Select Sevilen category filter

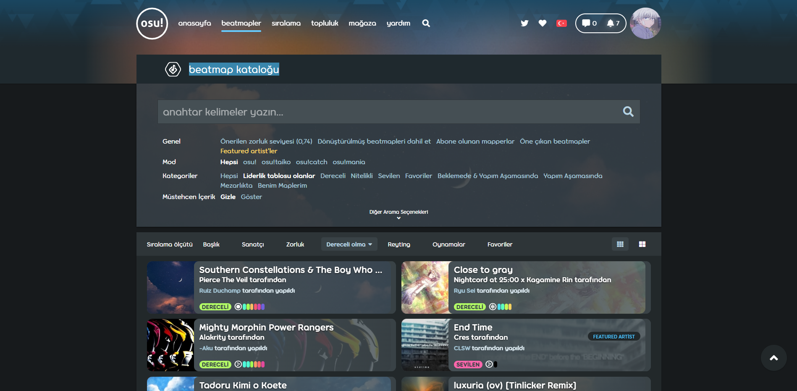pos(389,176)
